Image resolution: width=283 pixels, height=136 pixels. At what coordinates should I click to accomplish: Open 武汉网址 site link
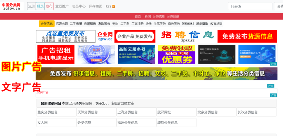click(x=164, y=112)
